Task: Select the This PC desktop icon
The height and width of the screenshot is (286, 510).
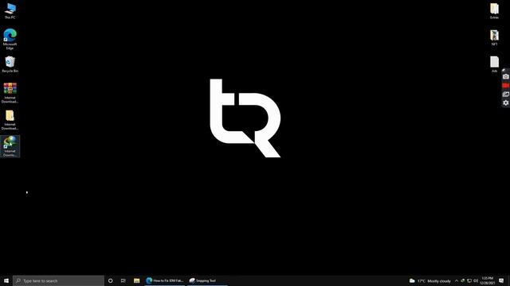Action: 10,10
